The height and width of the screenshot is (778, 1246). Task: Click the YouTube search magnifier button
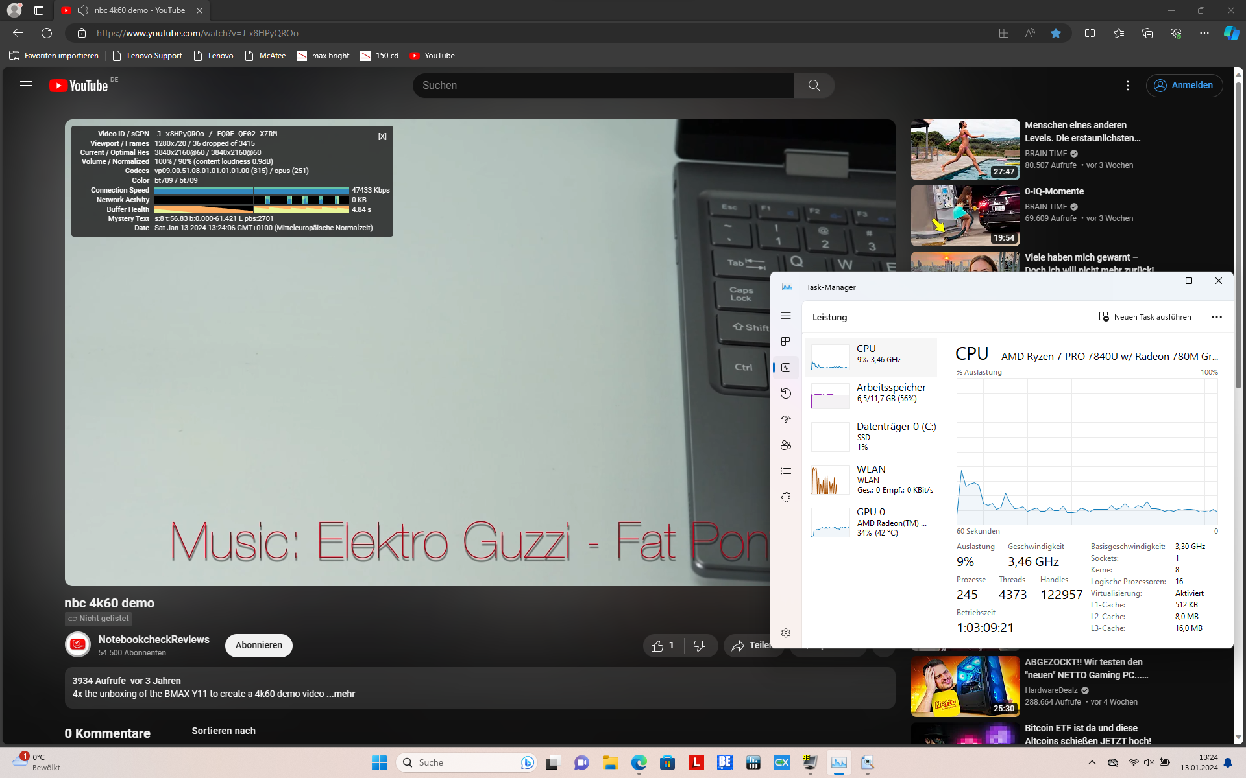coord(814,86)
